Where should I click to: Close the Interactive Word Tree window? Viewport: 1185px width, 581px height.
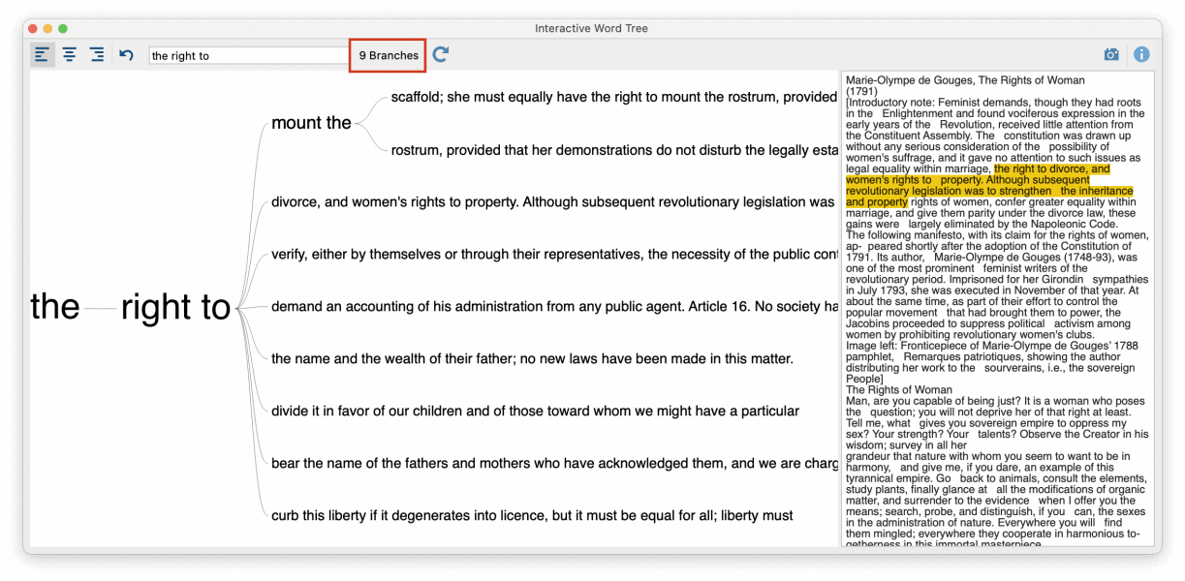pyautogui.click(x=33, y=29)
